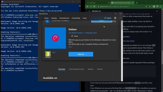Open README table of contents icon

[x=89, y=11]
